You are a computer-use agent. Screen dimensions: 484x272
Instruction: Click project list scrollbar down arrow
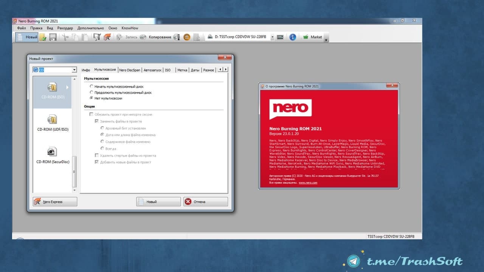pyautogui.click(x=74, y=190)
